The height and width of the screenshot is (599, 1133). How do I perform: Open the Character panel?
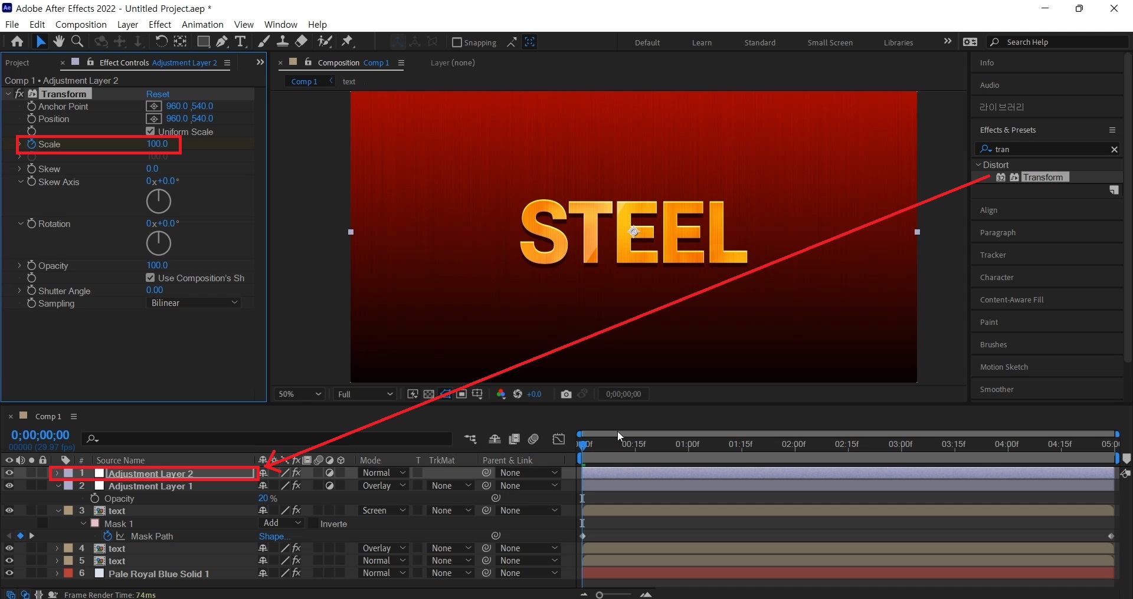coord(997,277)
